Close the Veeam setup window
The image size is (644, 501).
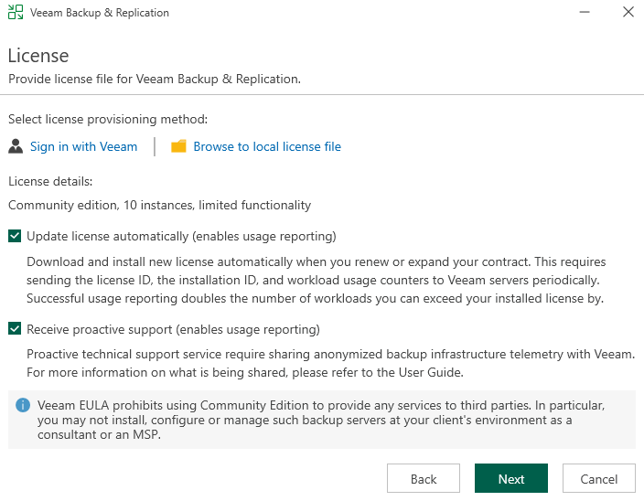coord(627,13)
